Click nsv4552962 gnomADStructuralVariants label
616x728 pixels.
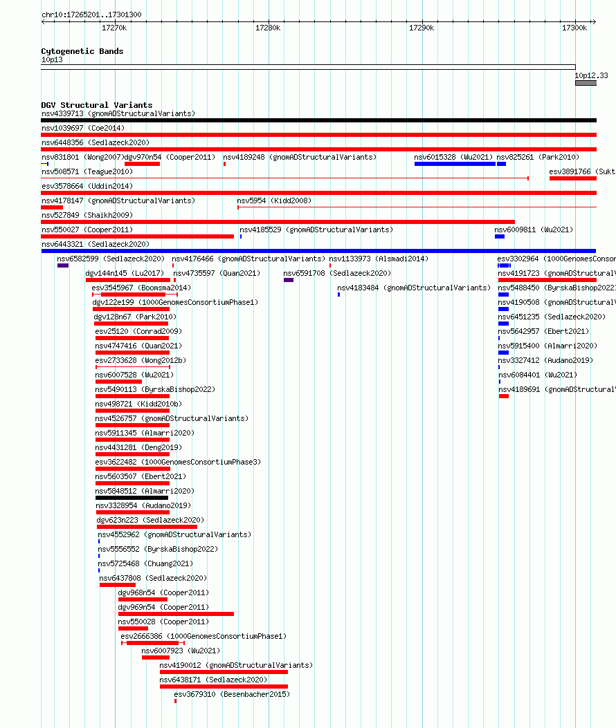point(174,535)
